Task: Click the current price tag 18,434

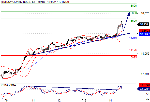Action: click(143, 24)
